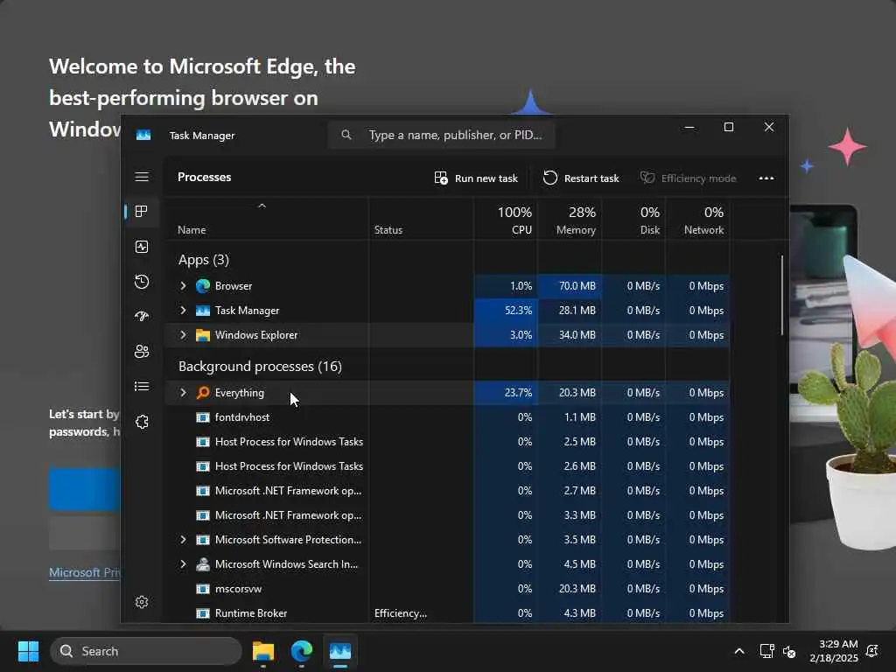Viewport: 896px width, 672px height.
Task: Click the Microsoft Windows Search Indexer icon
Action: point(203,564)
